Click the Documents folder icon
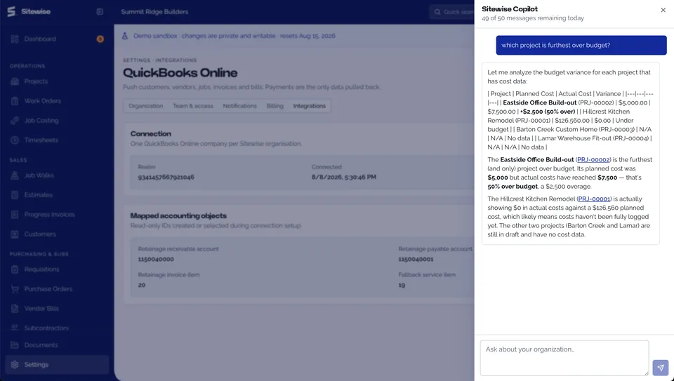674x381 pixels. pos(15,345)
